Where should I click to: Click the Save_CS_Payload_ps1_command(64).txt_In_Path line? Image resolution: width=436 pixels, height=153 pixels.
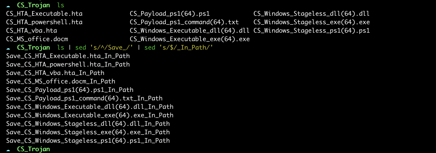point(84,98)
